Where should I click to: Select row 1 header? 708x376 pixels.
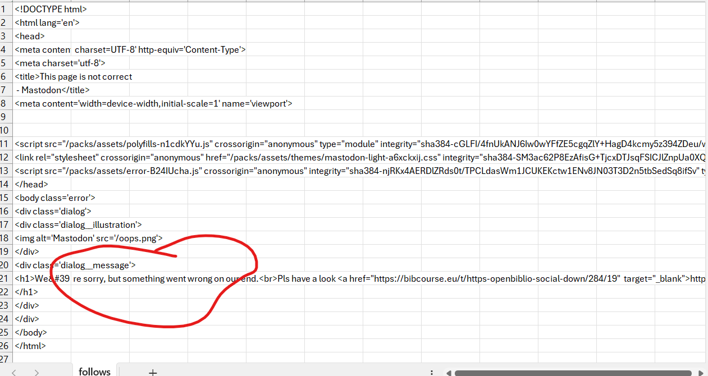coord(6,9)
